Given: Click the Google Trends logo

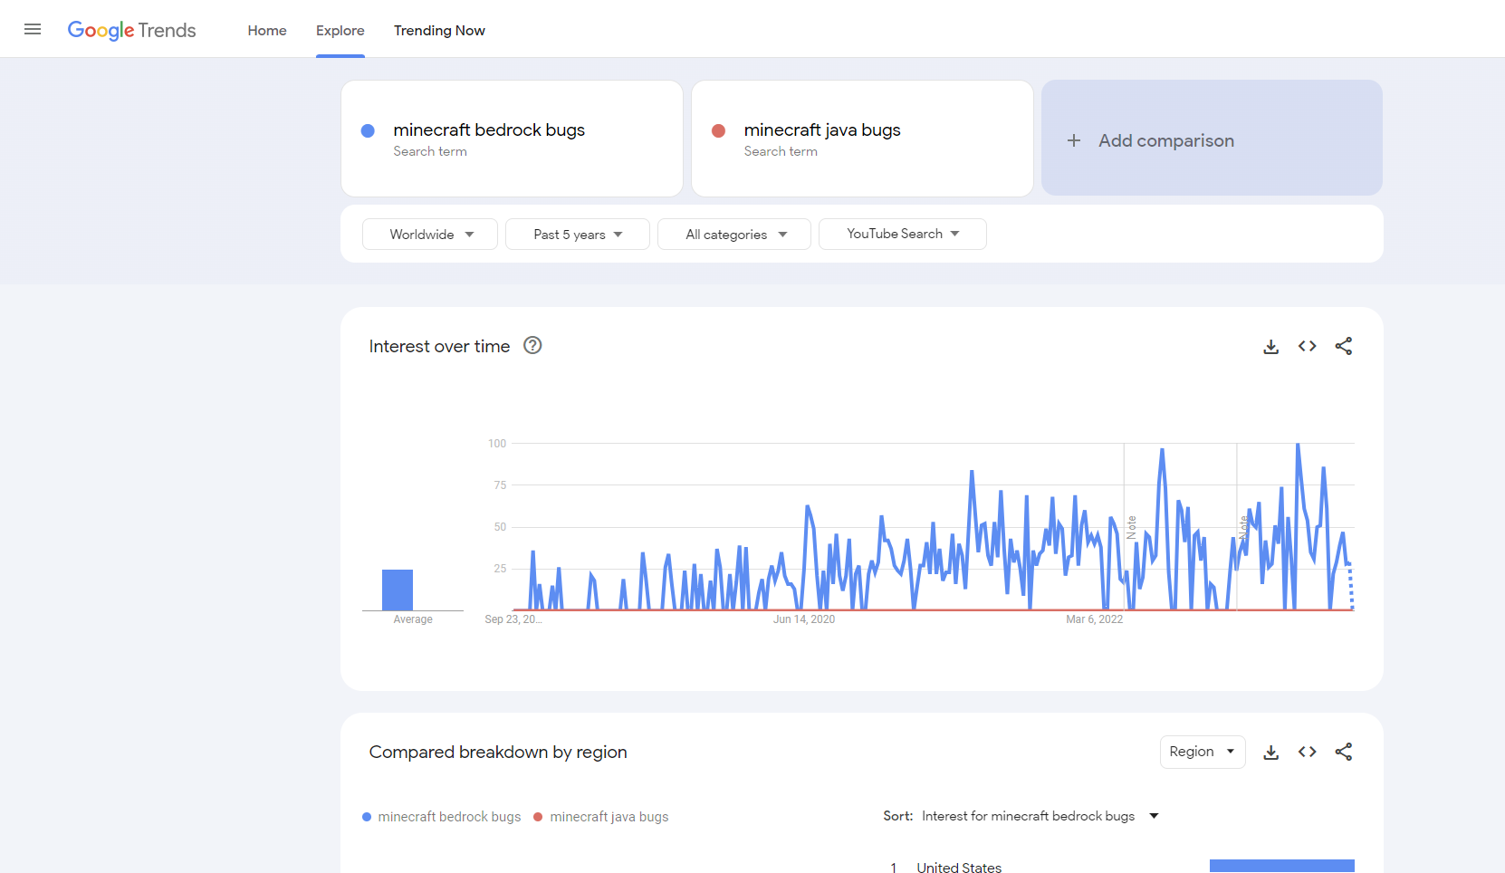Looking at the screenshot, I should [131, 30].
